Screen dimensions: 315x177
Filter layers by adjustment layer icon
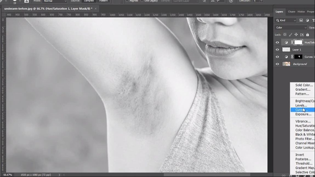pyautogui.click(x=307, y=20)
